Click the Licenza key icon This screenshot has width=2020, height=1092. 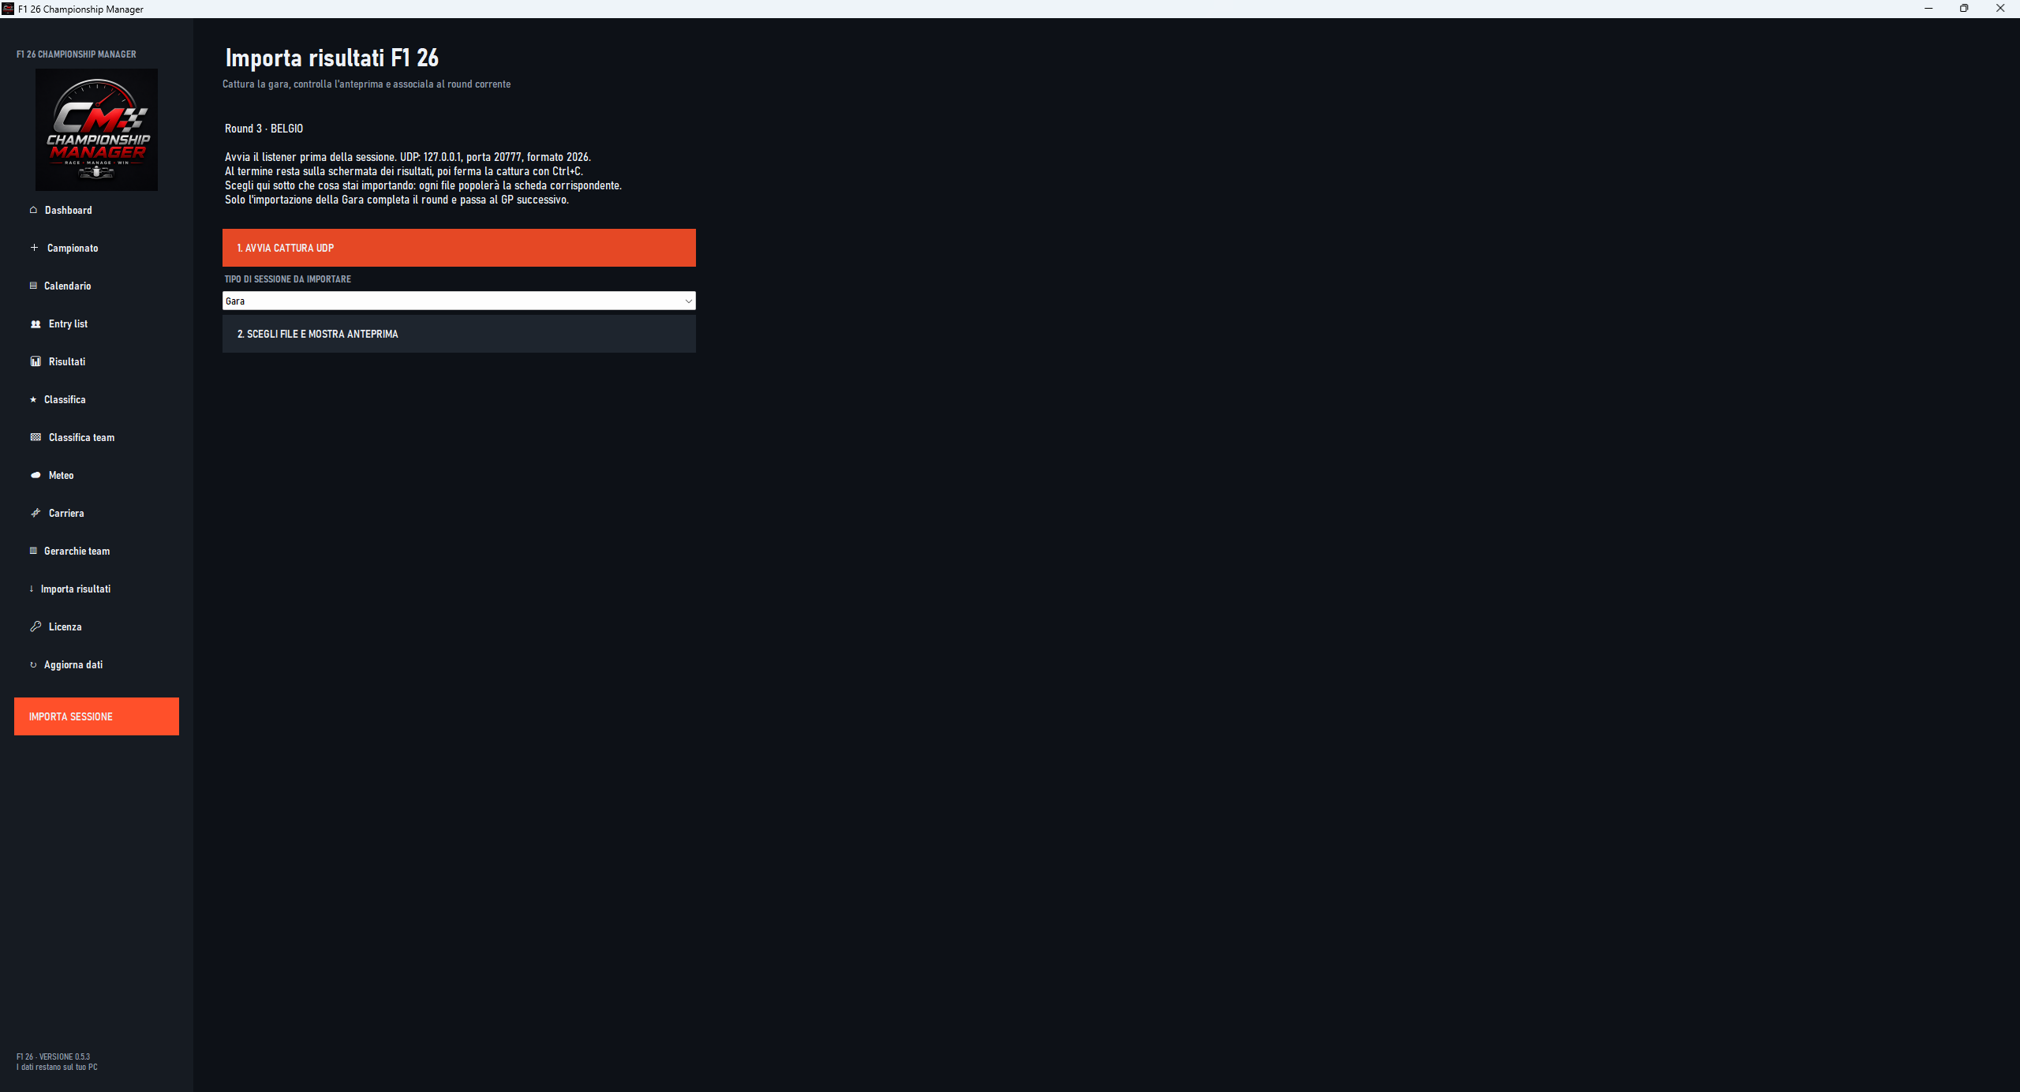coord(36,626)
